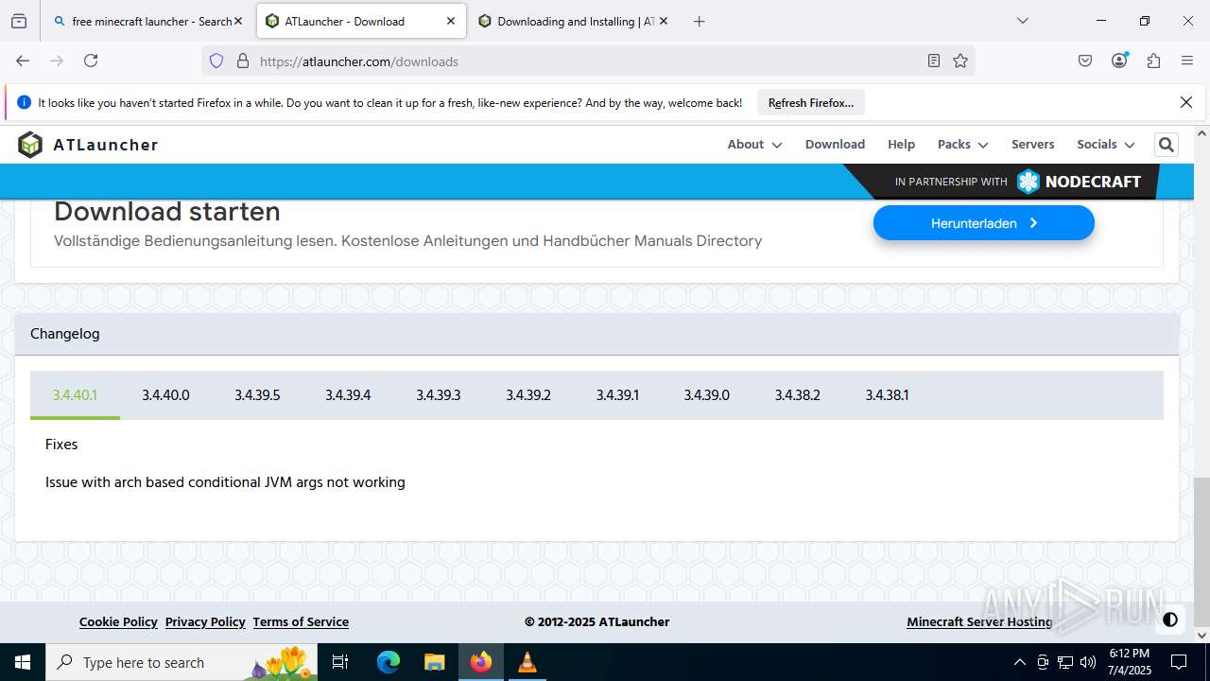Bookmark this page with star icon
Image resolution: width=1210 pixels, height=681 pixels.
(x=960, y=61)
